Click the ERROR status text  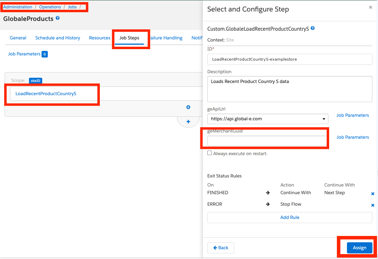215,204
